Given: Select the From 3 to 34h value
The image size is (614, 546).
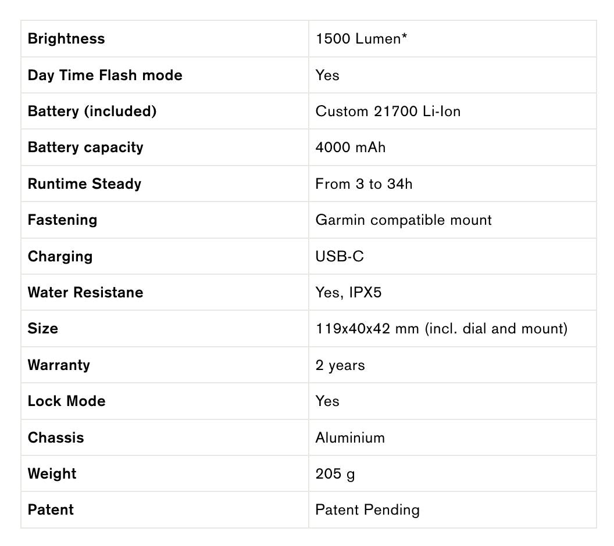Looking at the screenshot, I should 363,184.
